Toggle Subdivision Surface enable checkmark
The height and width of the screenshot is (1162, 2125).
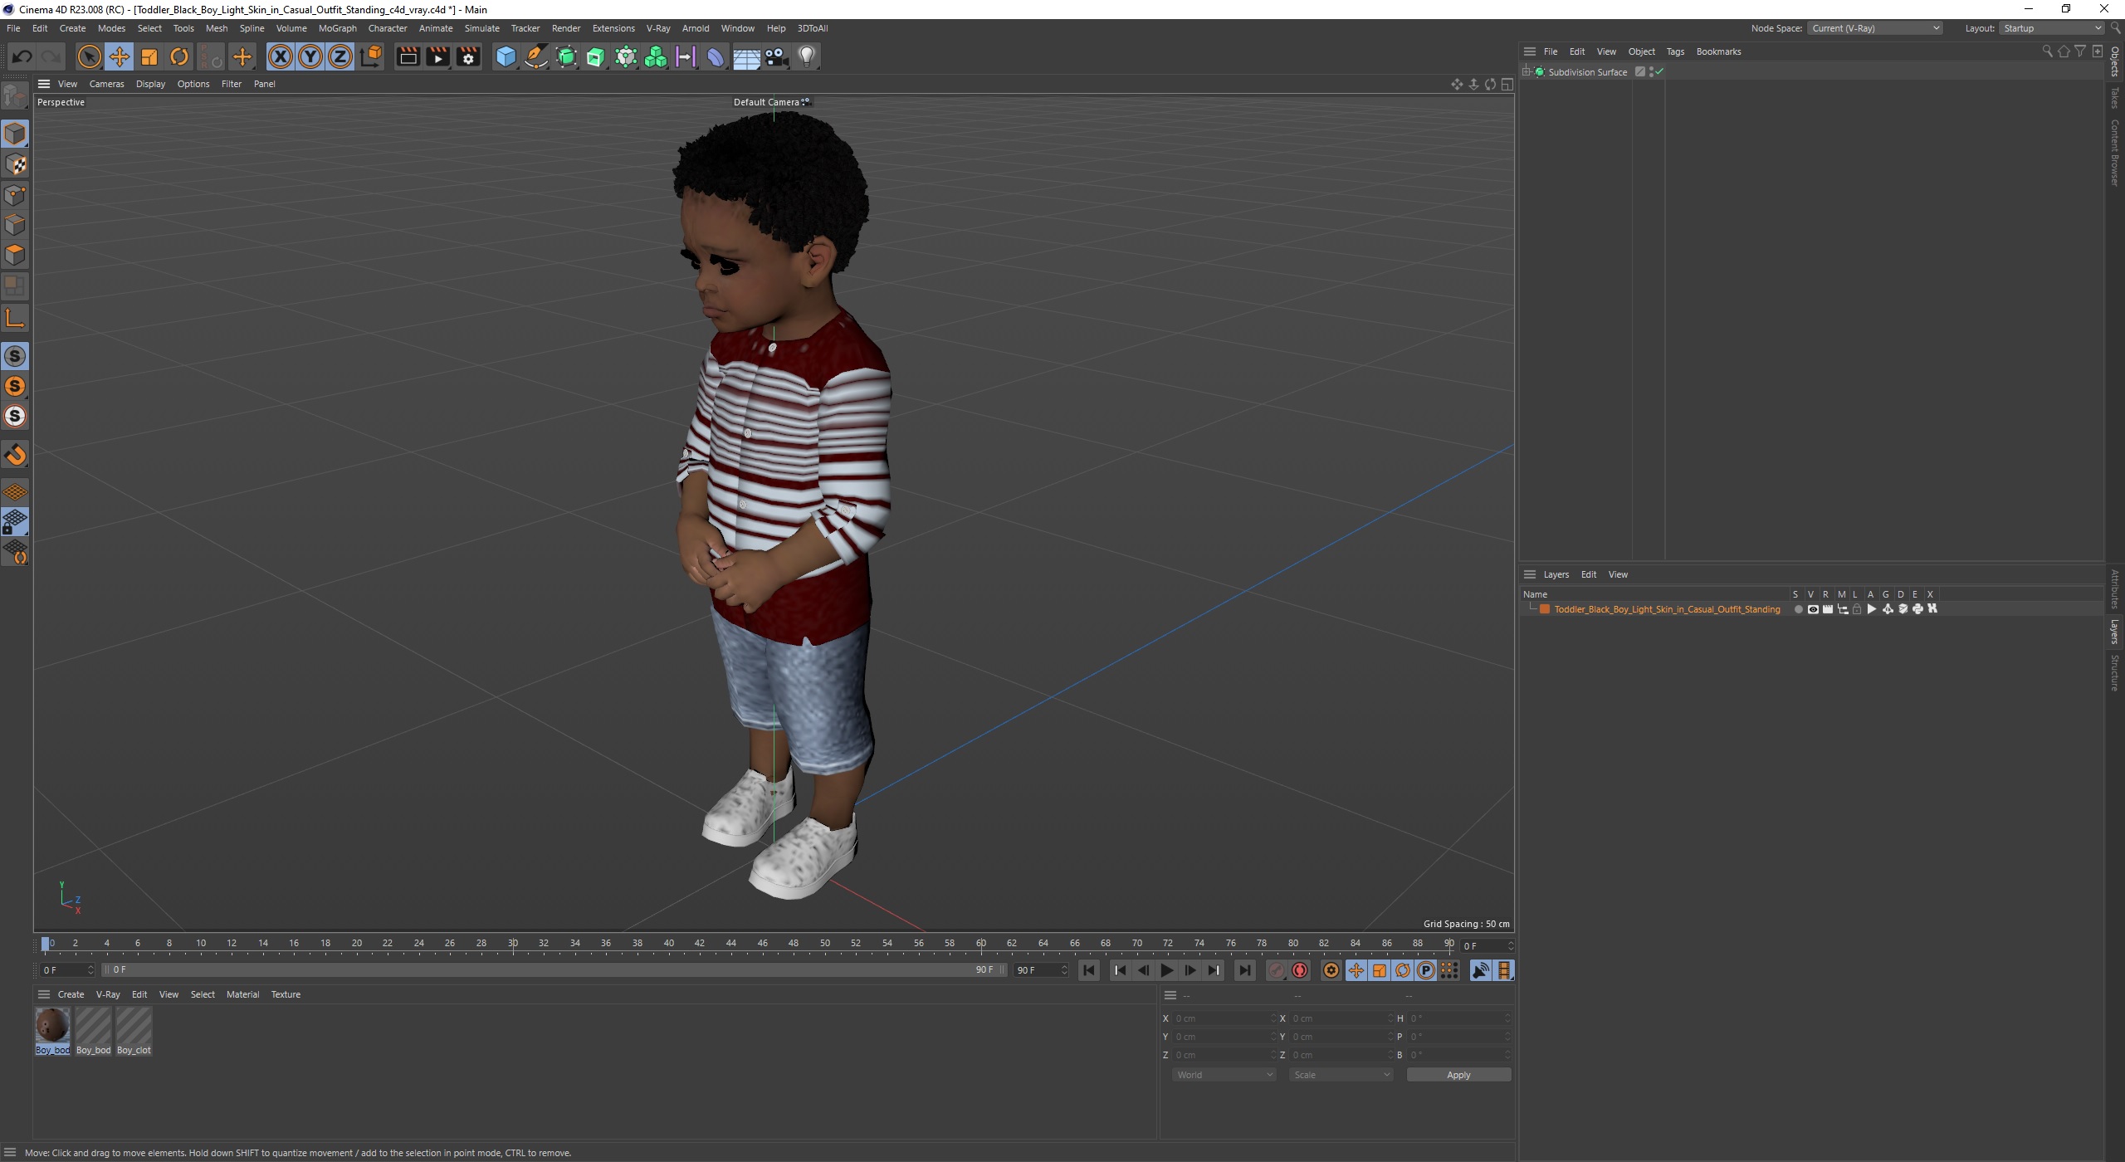[1659, 72]
